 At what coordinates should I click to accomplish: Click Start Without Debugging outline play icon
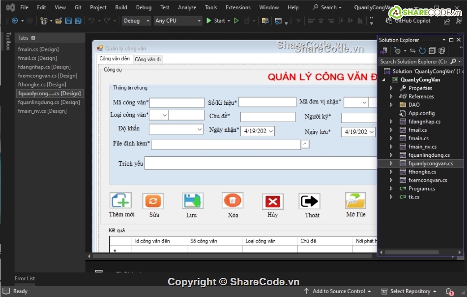[236, 21]
